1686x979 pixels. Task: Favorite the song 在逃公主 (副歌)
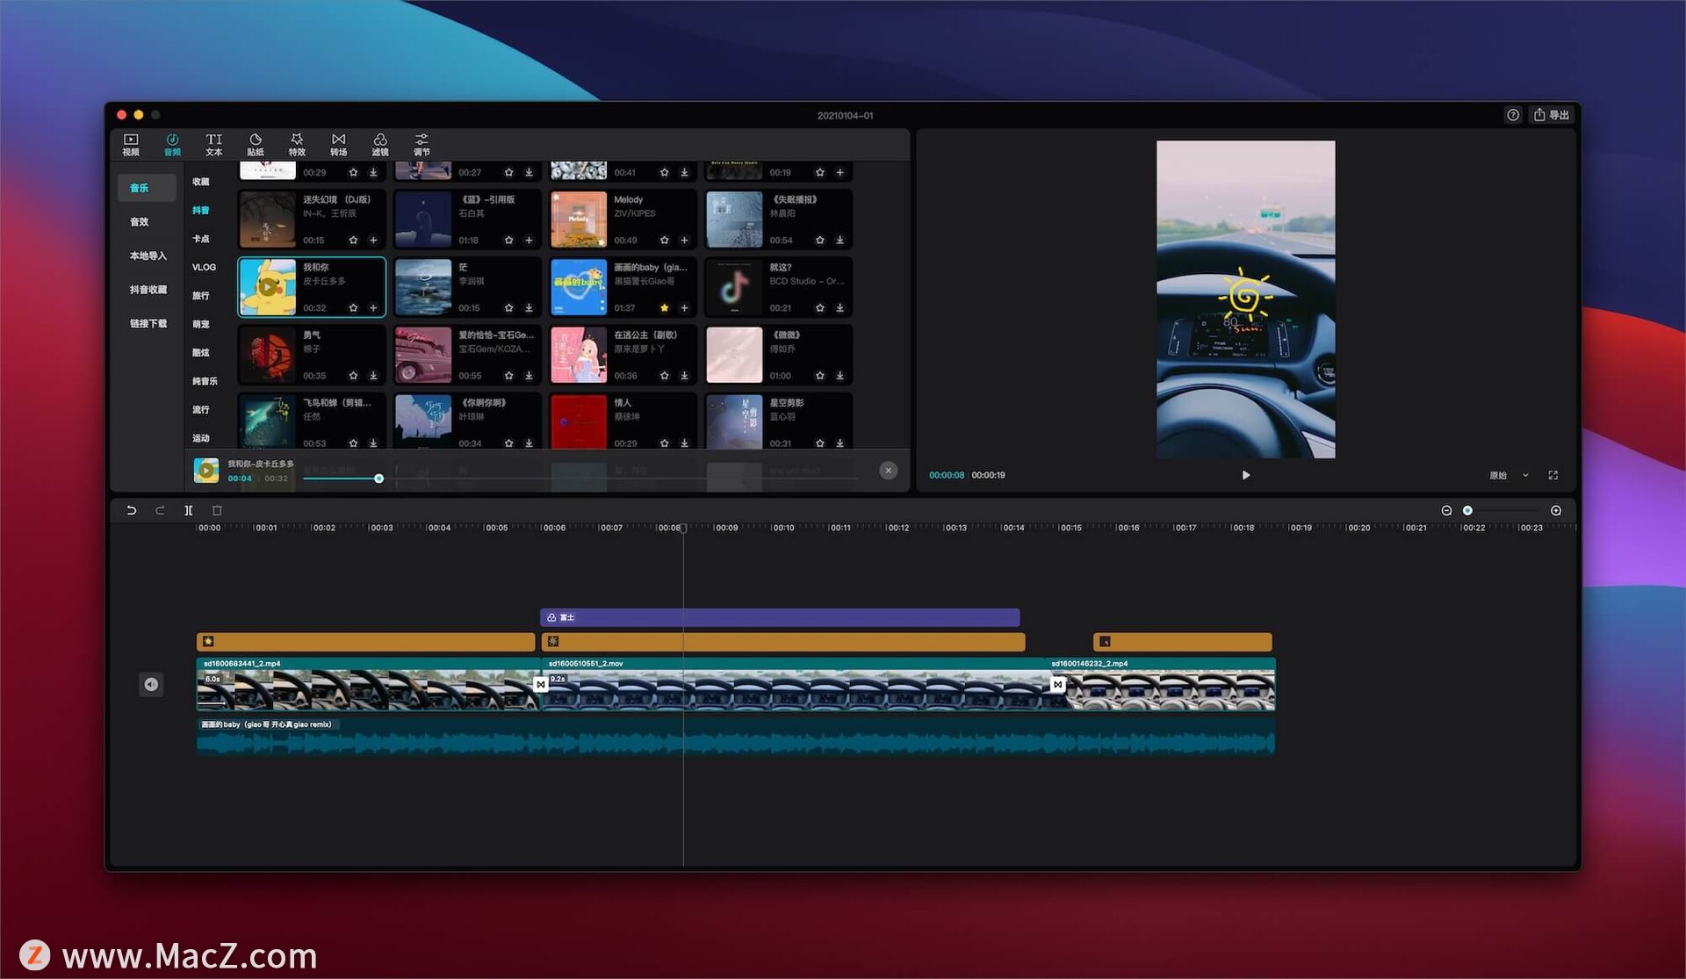664,376
